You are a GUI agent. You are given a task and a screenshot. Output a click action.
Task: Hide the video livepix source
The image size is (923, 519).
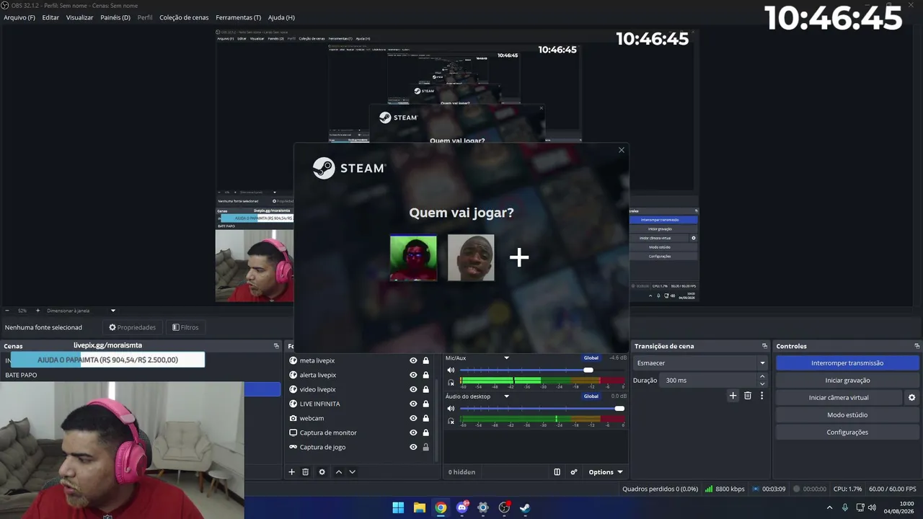pyautogui.click(x=413, y=389)
